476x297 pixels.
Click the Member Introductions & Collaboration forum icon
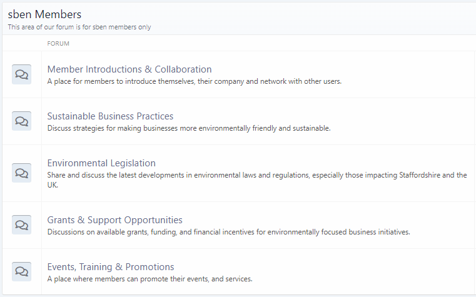tap(21, 74)
